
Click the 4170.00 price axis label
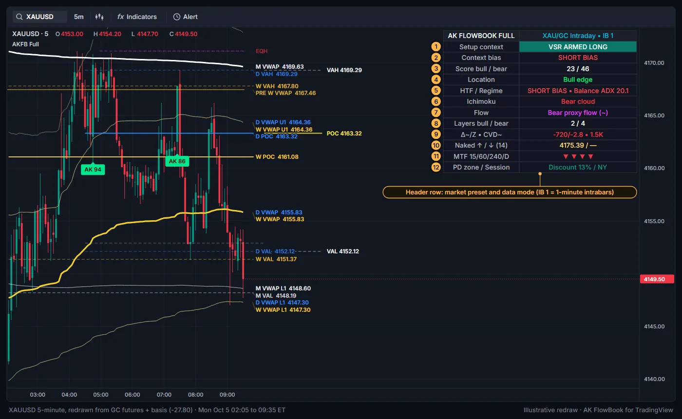point(654,63)
